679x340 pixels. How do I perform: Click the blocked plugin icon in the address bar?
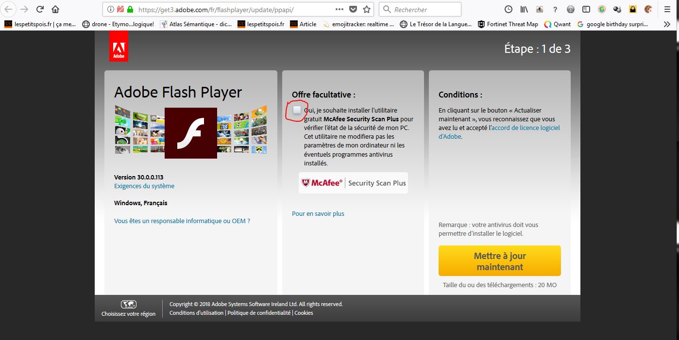pyautogui.click(x=120, y=9)
